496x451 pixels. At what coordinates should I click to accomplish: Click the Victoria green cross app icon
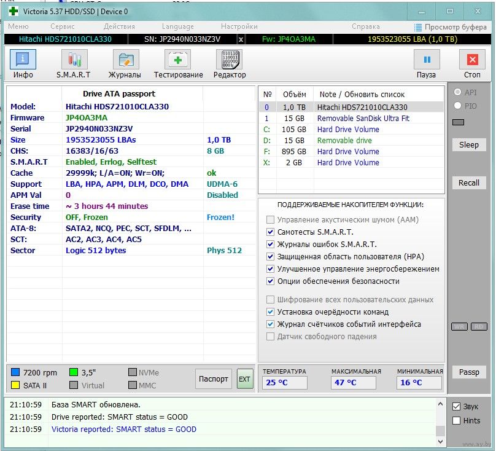(14, 12)
